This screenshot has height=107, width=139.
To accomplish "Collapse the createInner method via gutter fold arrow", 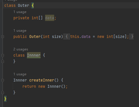I will tap(3, 80).
